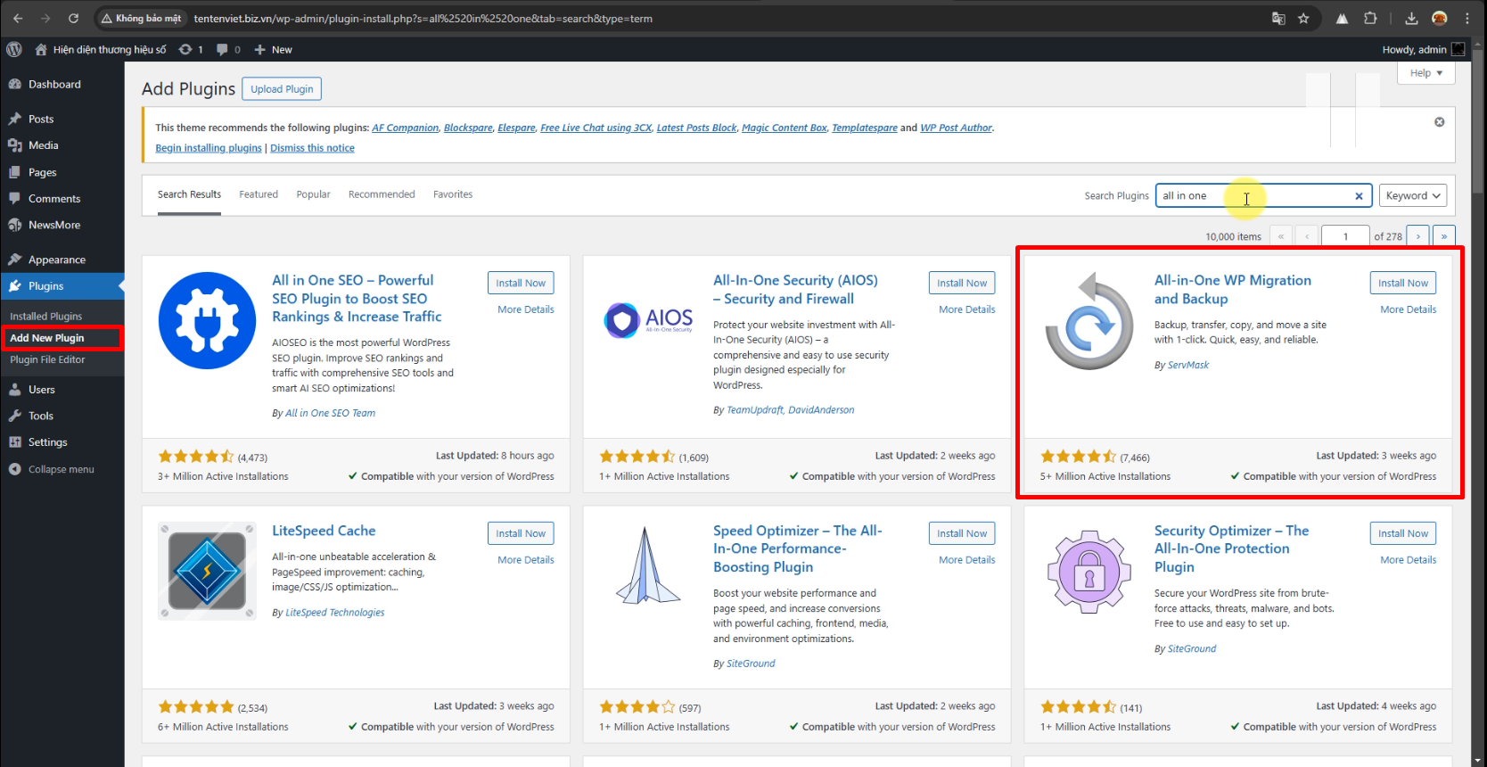
Task: Go to last page of plugin results
Action: point(1444,236)
